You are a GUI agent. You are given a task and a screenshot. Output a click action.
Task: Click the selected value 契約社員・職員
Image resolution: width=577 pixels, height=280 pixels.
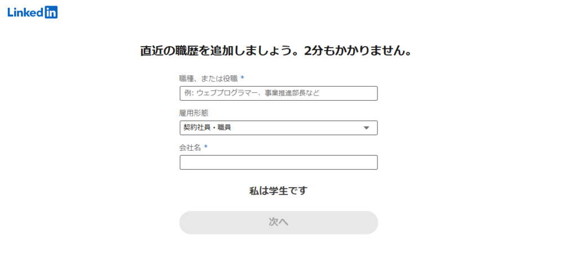point(207,128)
